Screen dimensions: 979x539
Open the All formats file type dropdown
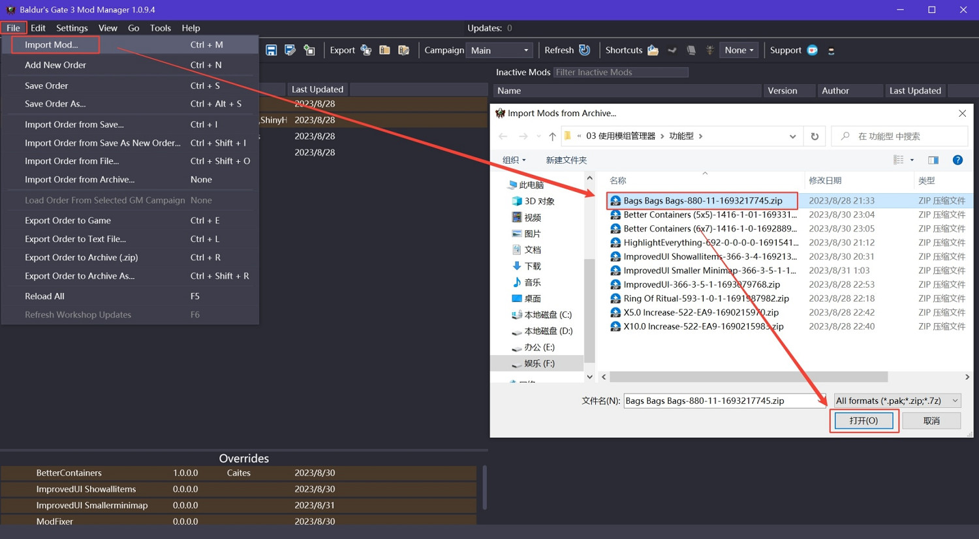click(x=897, y=401)
